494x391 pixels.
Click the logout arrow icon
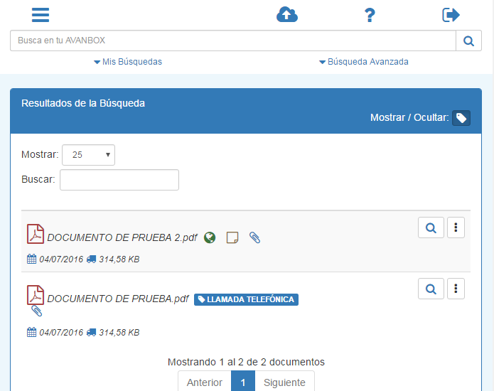(451, 15)
